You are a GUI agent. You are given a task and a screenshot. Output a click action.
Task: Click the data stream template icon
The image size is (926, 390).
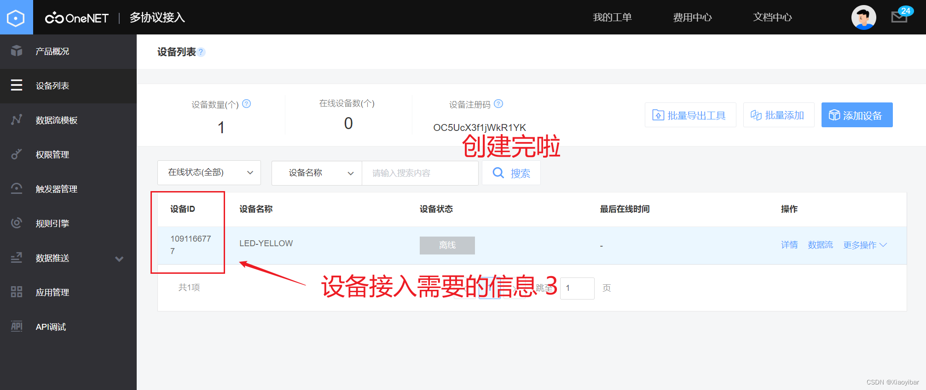pos(17,120)
